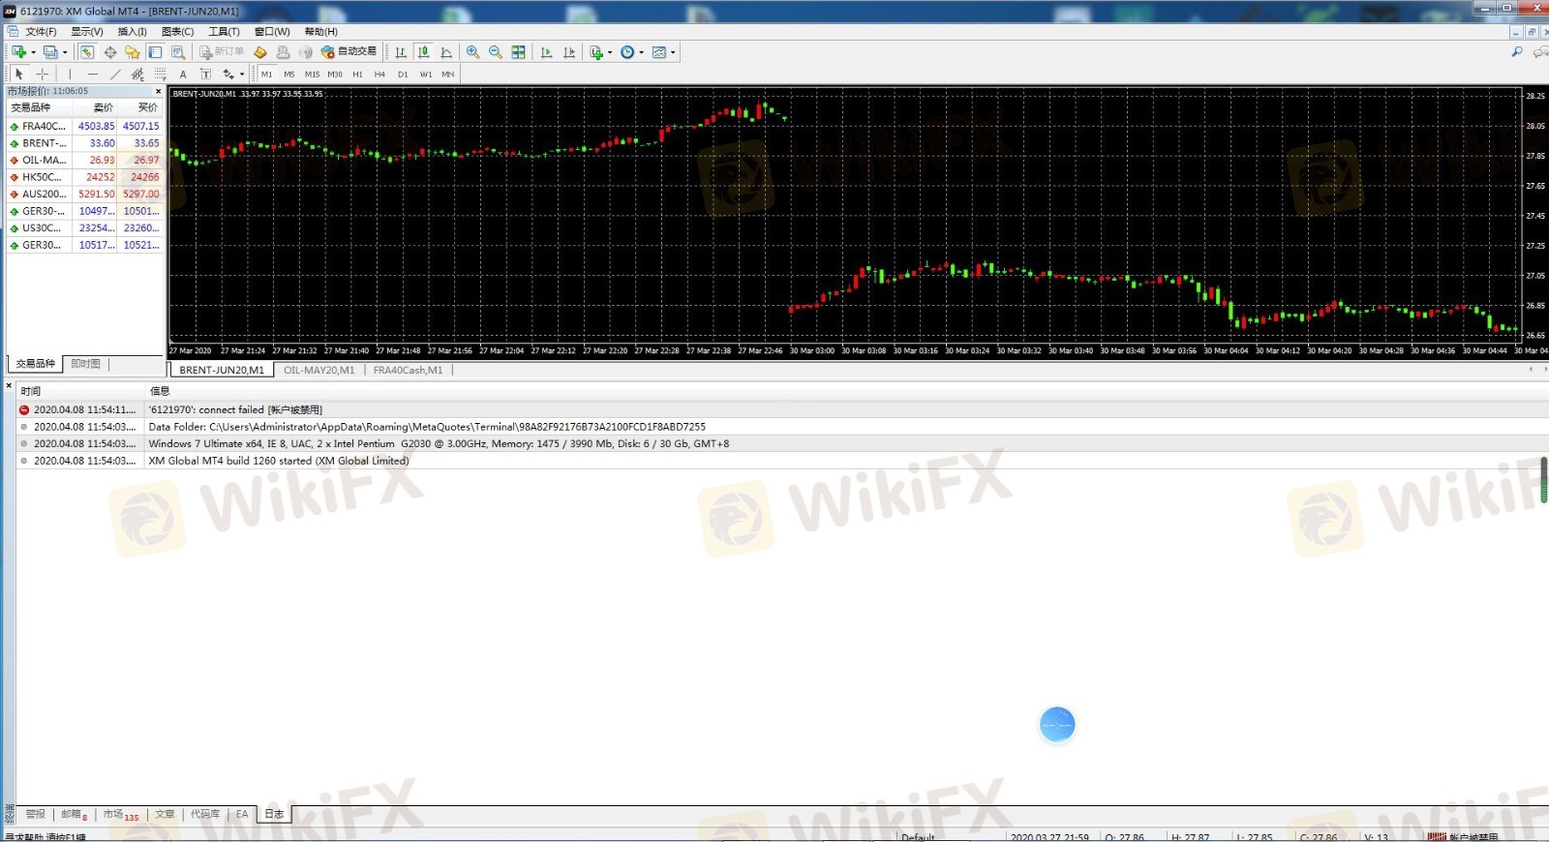Switch chart to line chart type

[x=446, y=52]
